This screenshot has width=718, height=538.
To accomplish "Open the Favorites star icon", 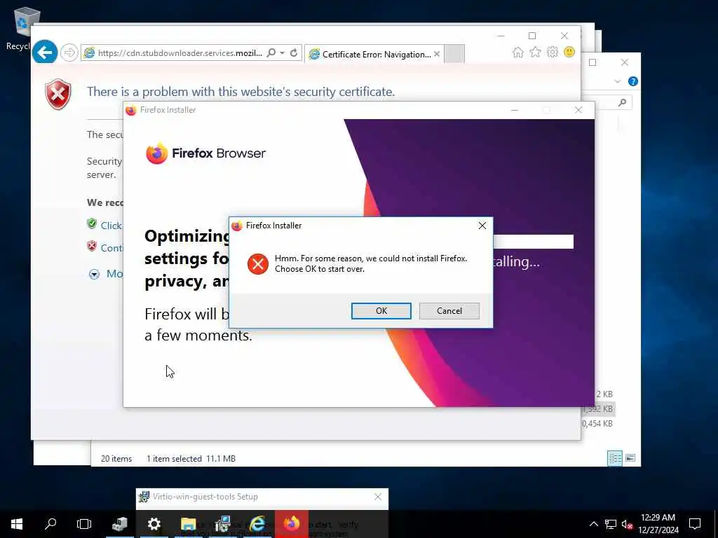I will pos(535,52).
